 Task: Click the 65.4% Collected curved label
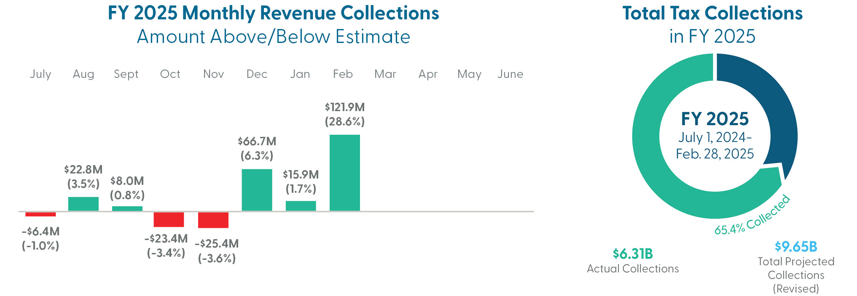(x=752, y=216)
